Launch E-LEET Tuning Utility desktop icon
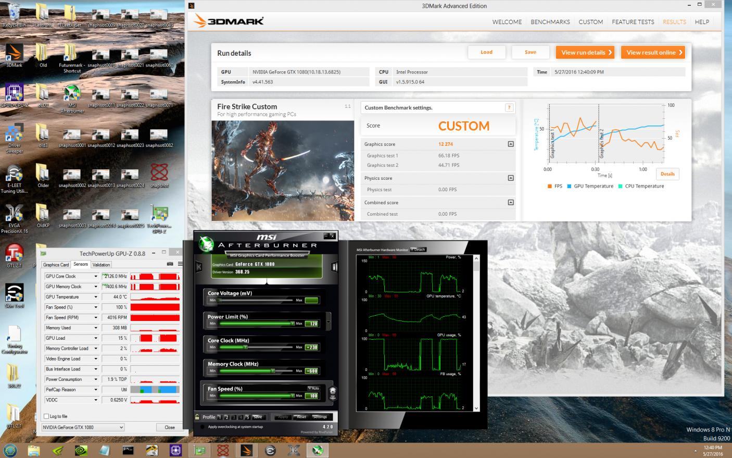The image size is (732, 458). click(x=14, y=178)
